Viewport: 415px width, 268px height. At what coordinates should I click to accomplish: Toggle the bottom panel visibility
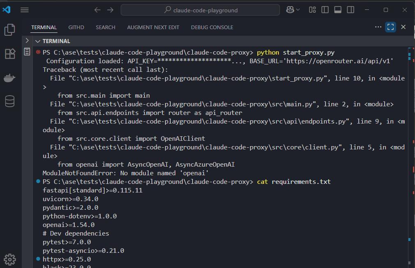click(338, 10)
